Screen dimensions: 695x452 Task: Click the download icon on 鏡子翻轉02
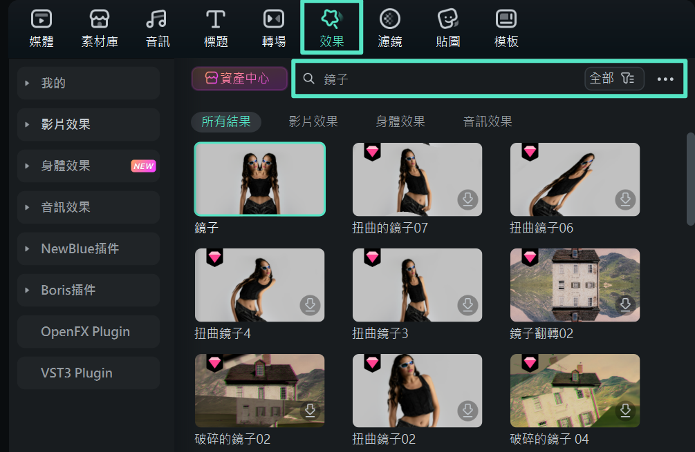(626, 305)
